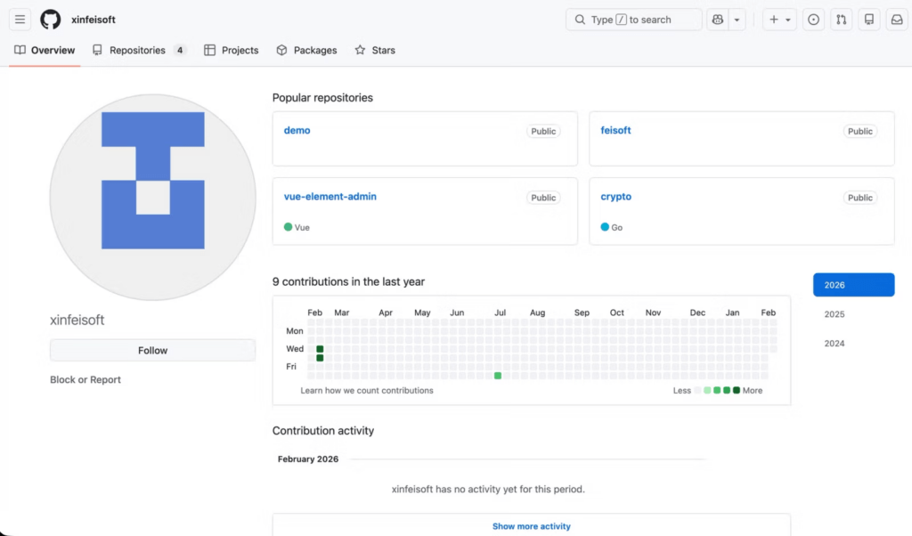Click the Type / to search field
Viewport: 912px width, 536px height.
[634, 20]
